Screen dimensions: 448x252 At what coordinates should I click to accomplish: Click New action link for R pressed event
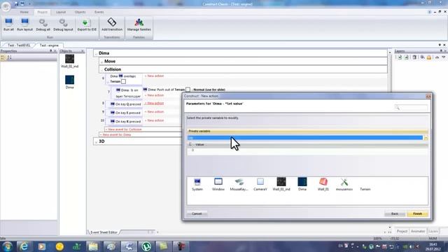click(154, 120)
